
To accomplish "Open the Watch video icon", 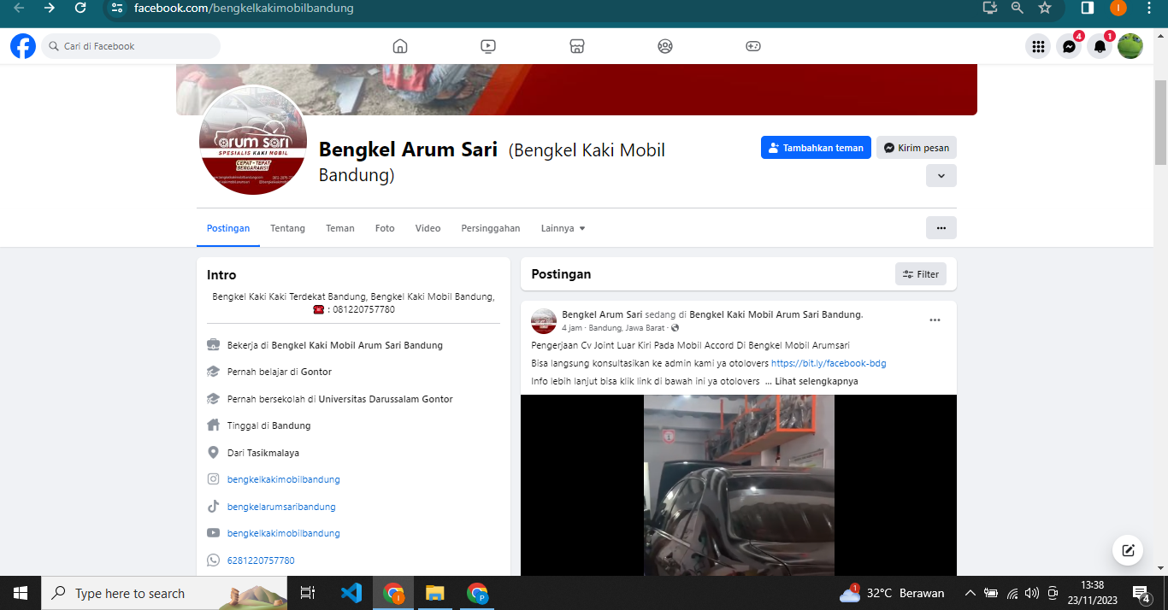I will [x=488, y=46].
